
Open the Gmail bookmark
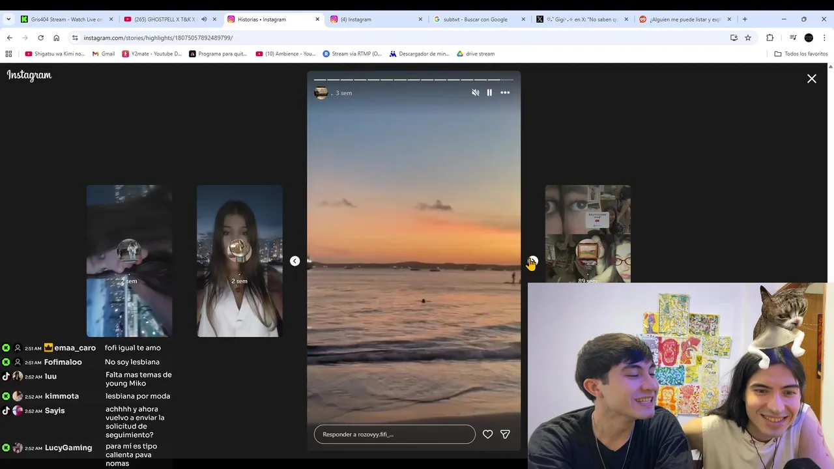pos(104,54)
